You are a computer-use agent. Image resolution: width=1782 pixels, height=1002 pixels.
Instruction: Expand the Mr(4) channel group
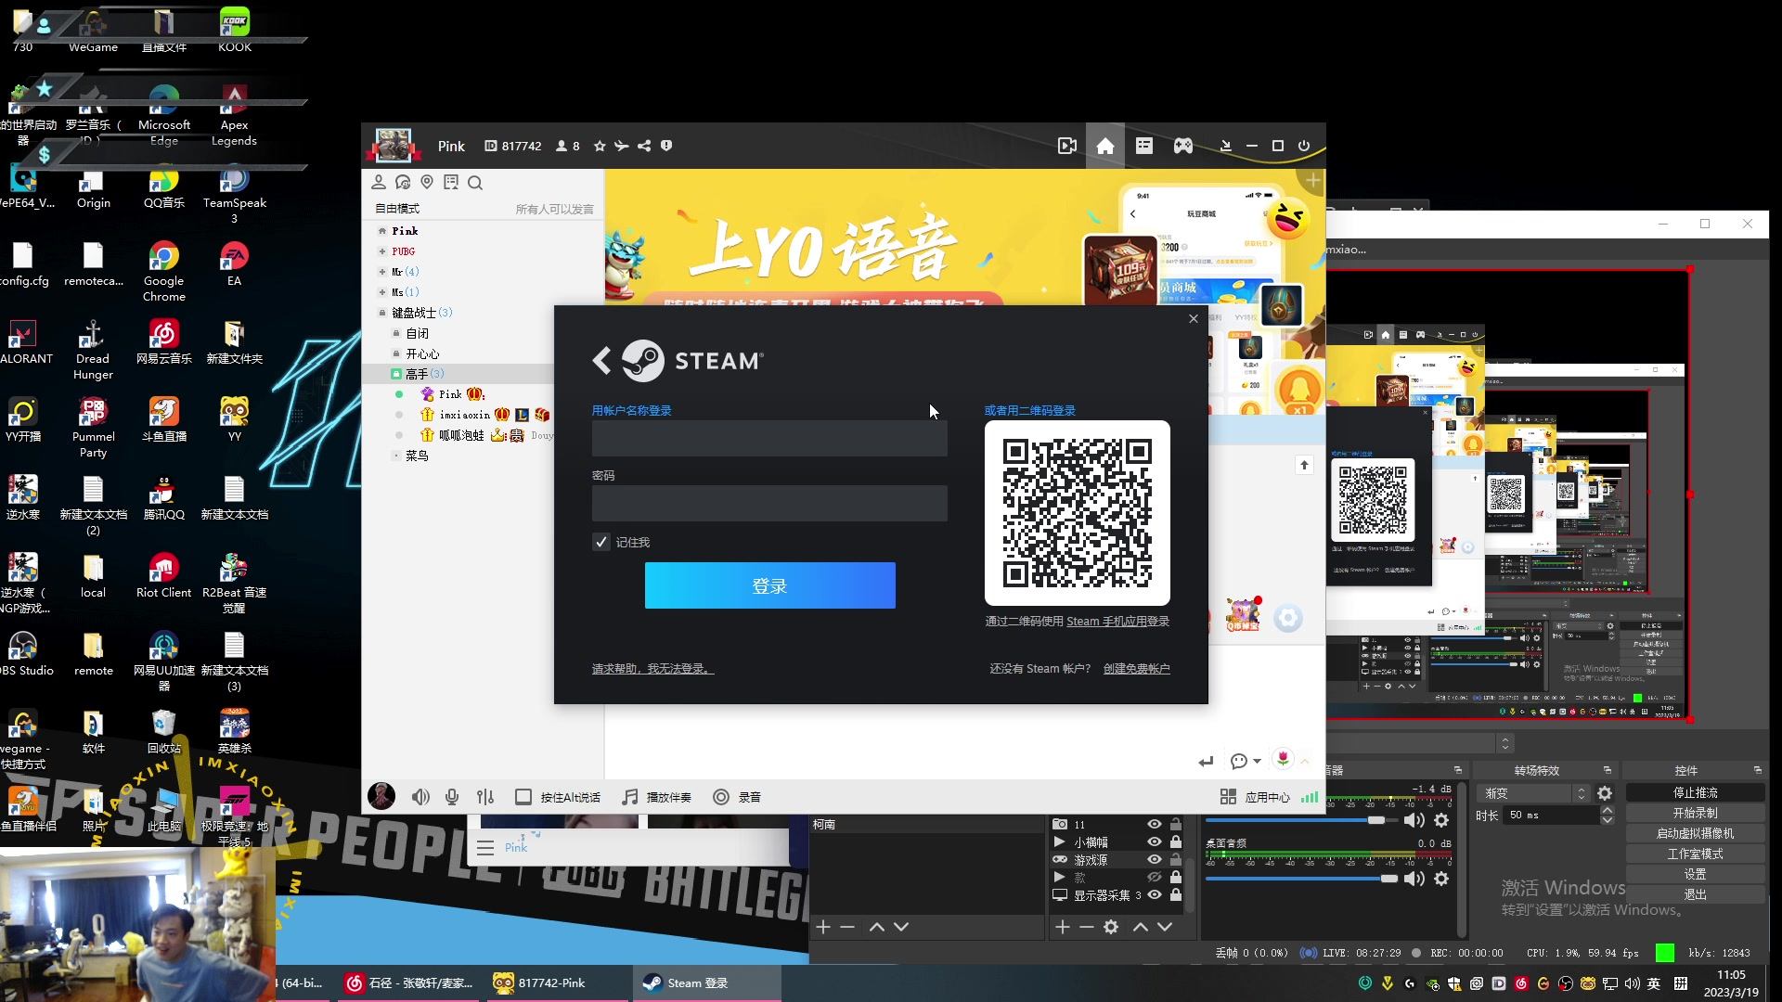click(382, 271)
